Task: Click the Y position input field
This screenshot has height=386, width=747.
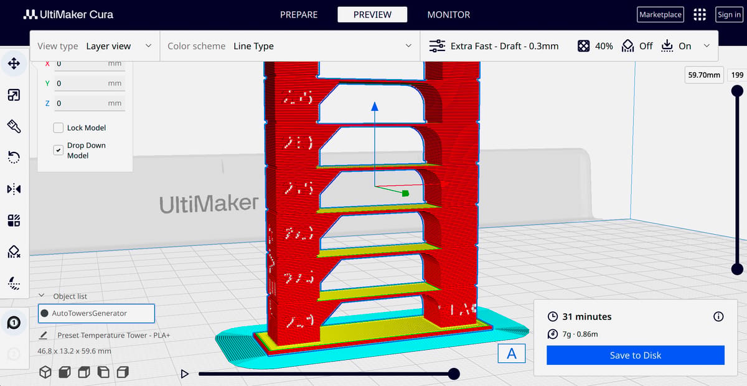Action: pyautogui.click(x=90, y=83)
